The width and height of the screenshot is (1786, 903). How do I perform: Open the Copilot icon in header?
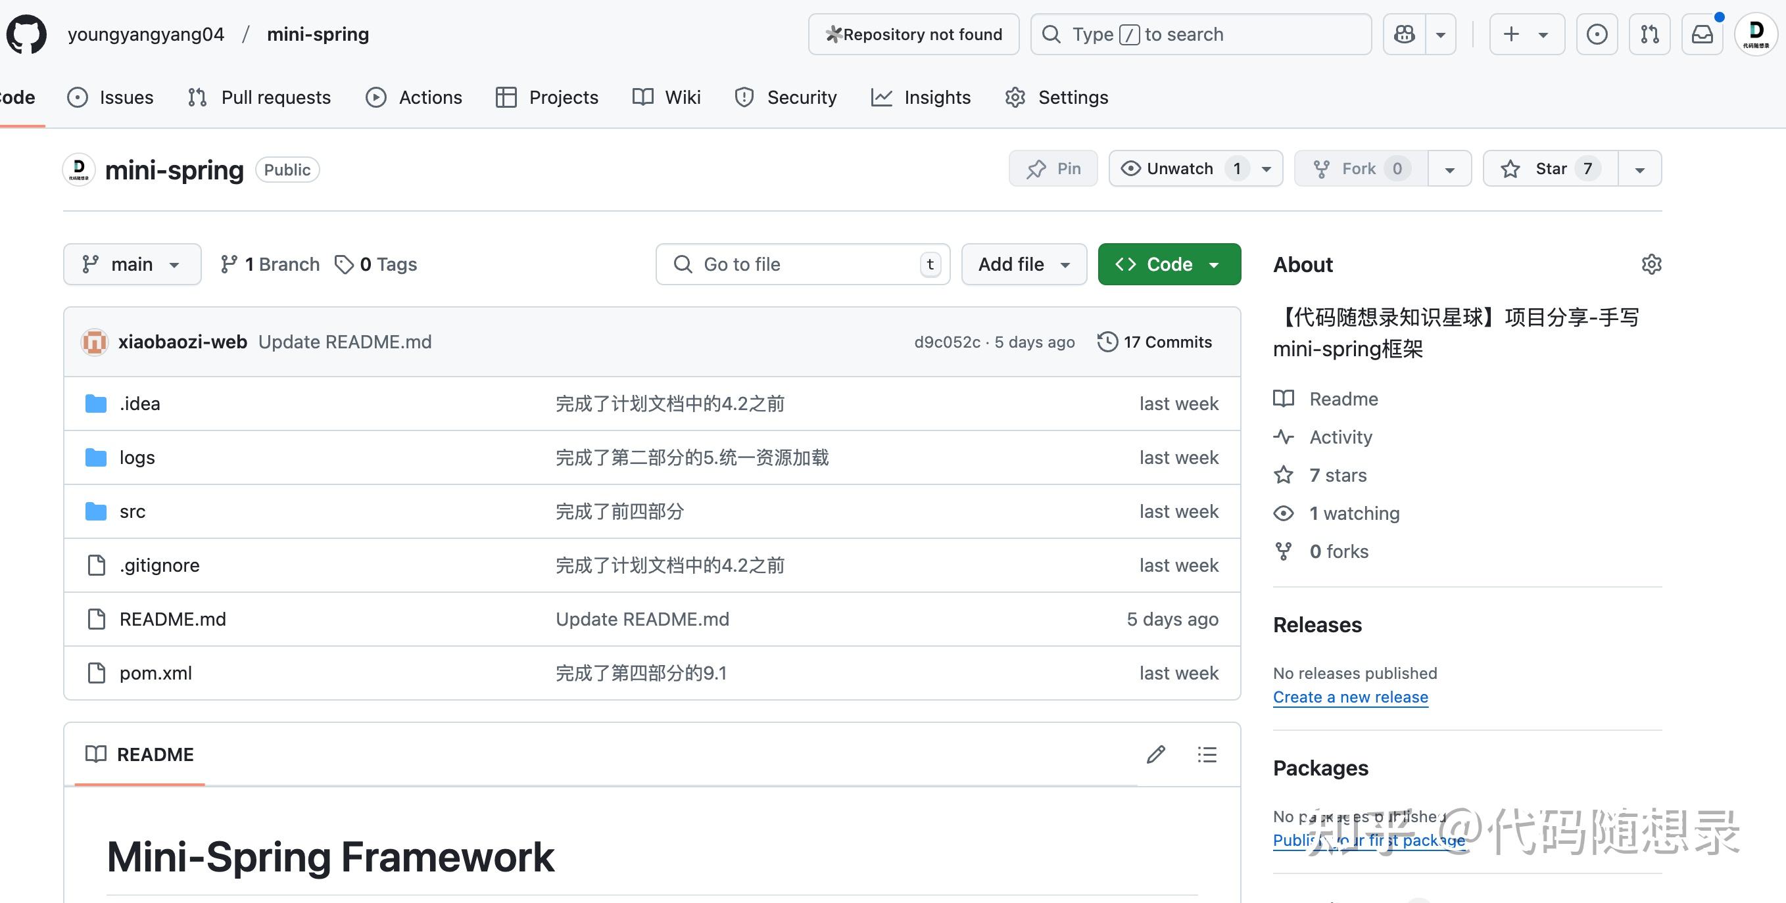click(x=1405, y=34)
